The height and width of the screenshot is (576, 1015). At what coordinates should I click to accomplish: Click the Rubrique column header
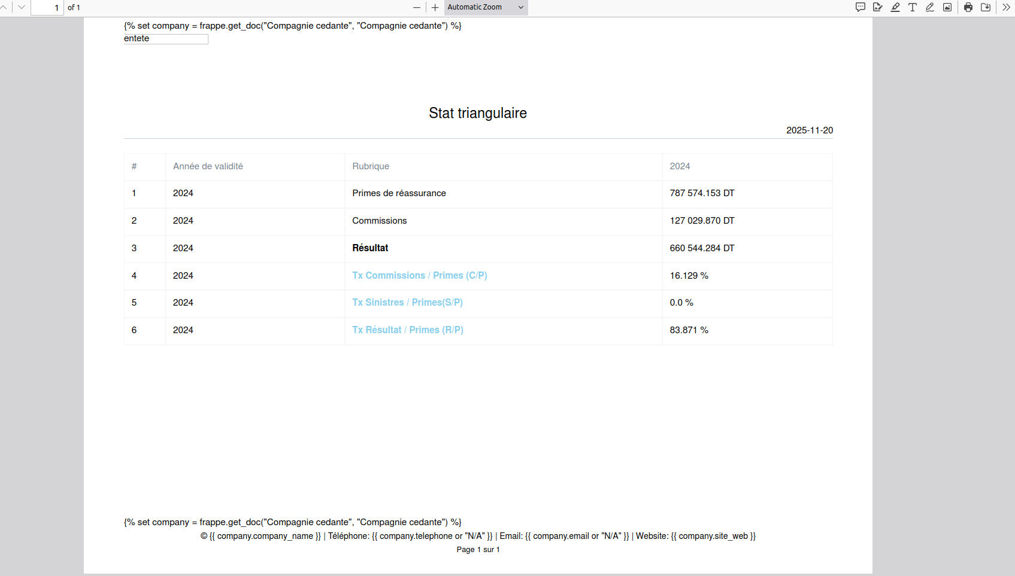[371, 166]
